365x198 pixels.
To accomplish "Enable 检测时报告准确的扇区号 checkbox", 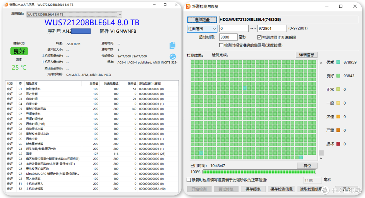I will (x=221, y=45).
